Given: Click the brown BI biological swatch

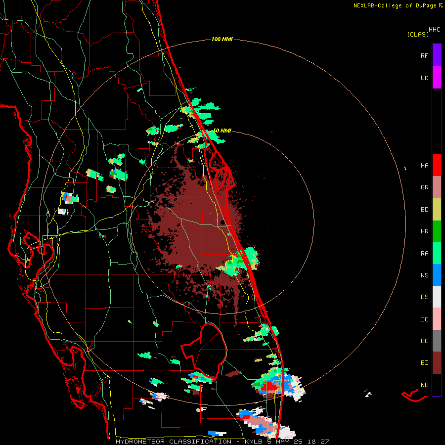Looking at the screenshot, I should point(437,363).
